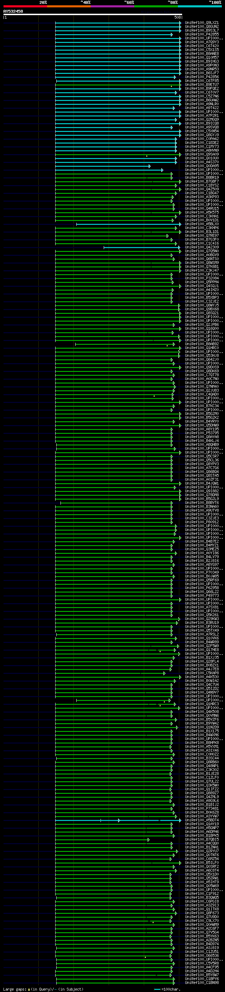Click the UniRef100_B8ANE8 label
225x992 pixels.
click(x=201, y=53)
